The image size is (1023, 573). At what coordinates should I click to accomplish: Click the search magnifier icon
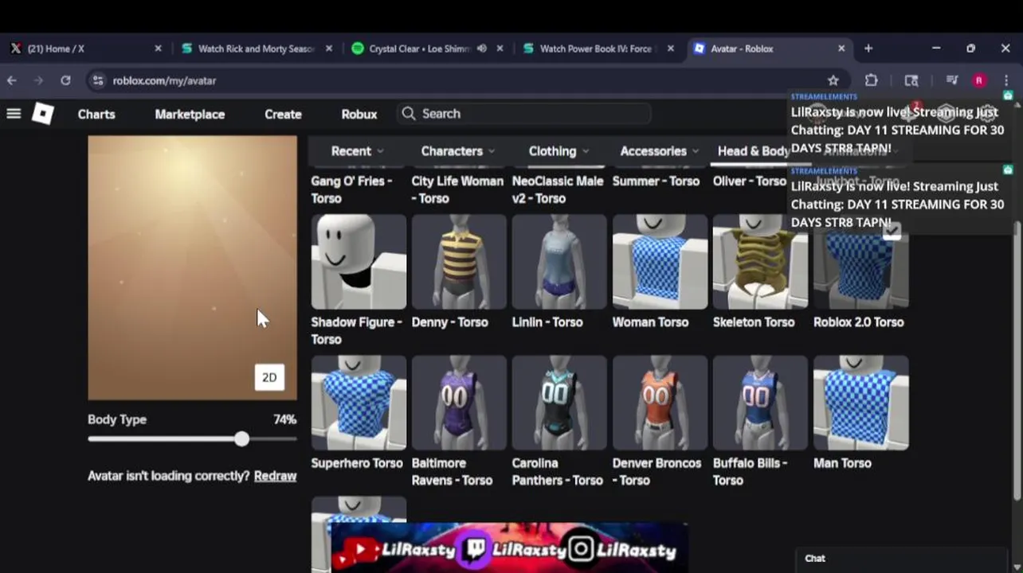click(409, 114)
